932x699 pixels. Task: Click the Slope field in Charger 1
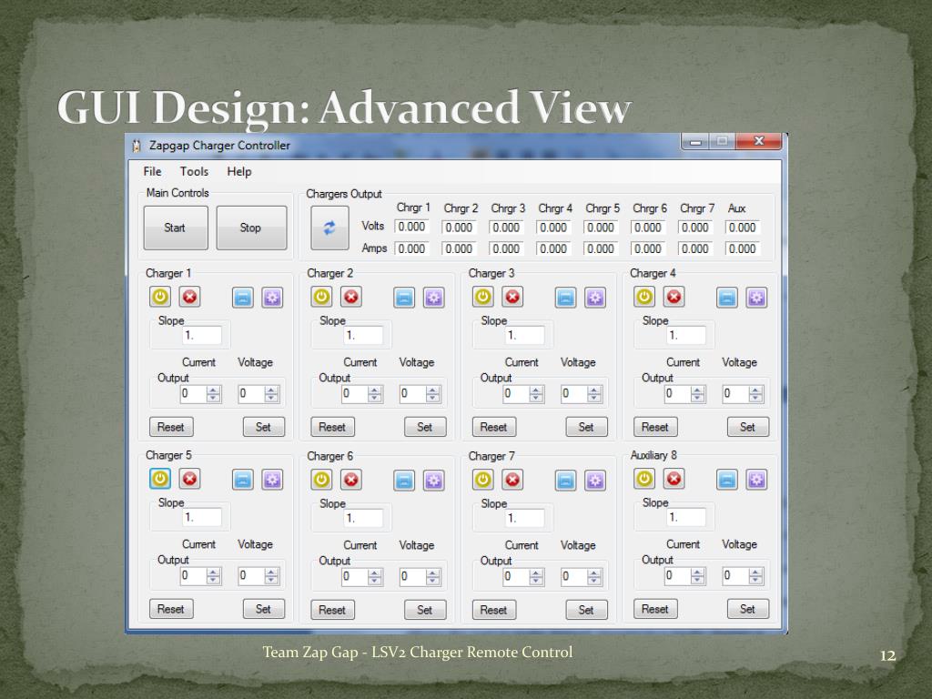[202, 335]
